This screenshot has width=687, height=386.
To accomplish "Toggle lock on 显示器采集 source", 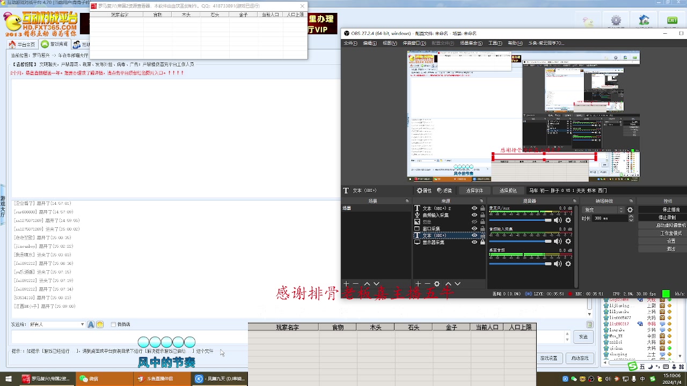I will (x=483, y=242).
